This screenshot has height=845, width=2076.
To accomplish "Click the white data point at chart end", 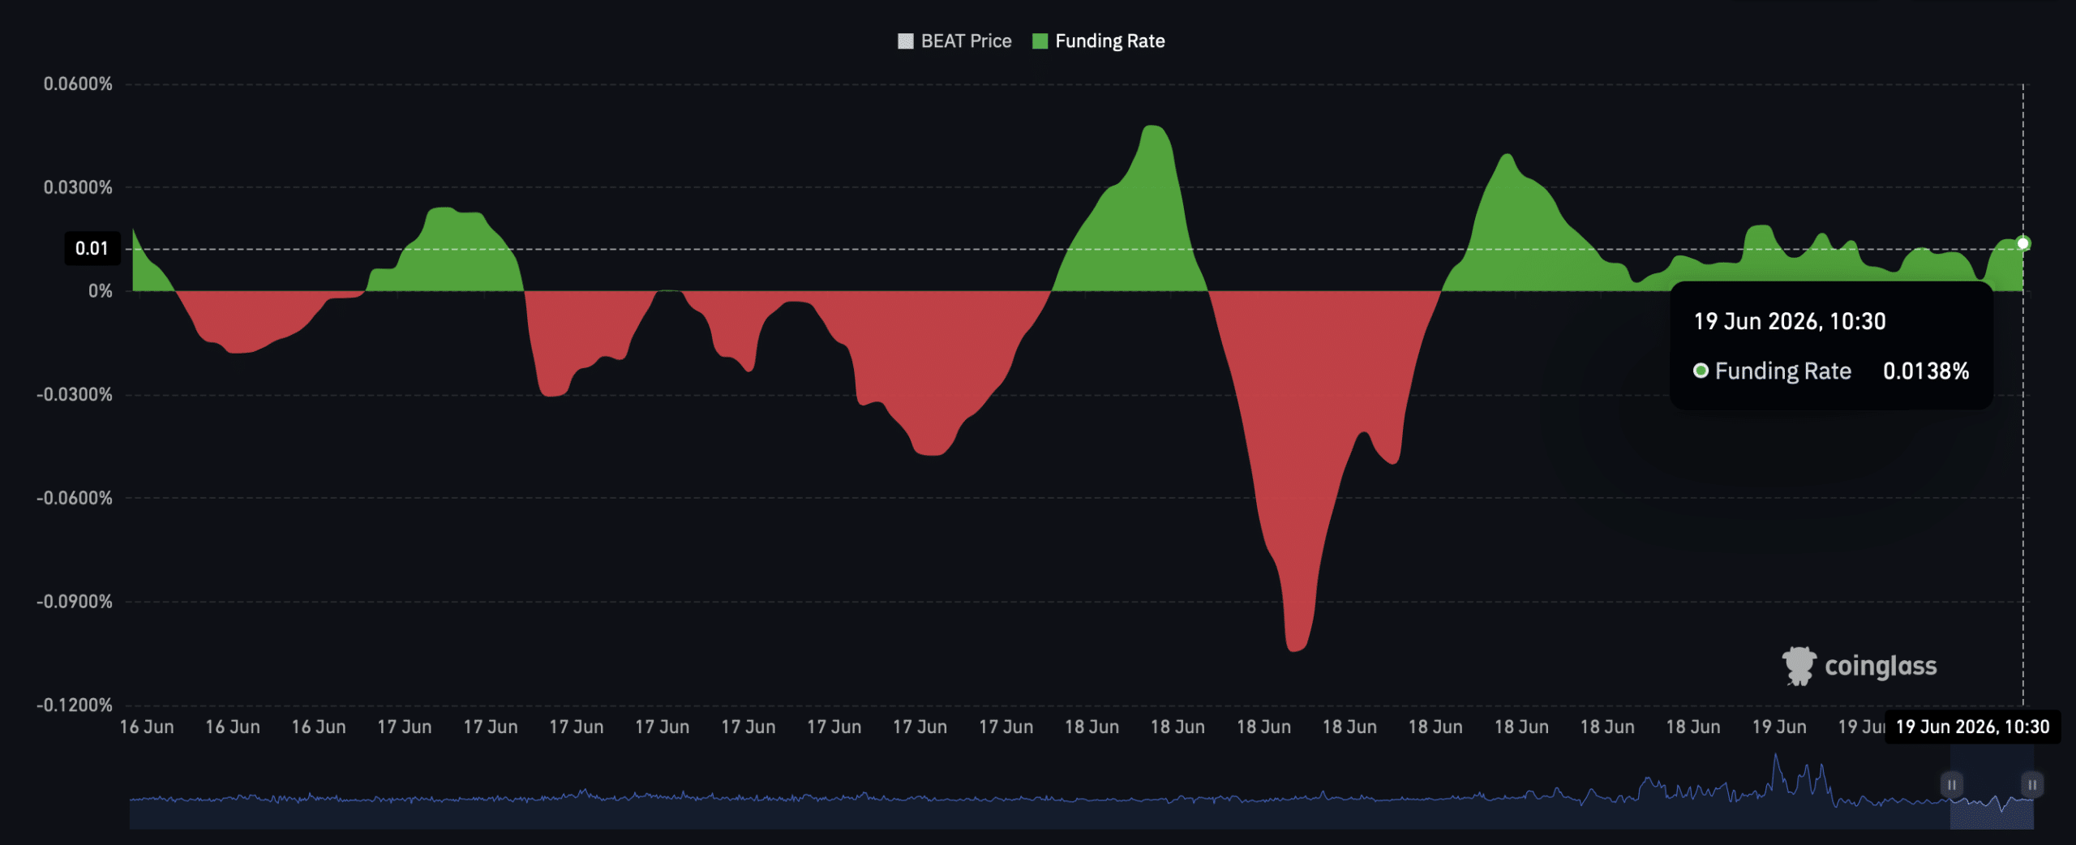I will (2023, 243).
